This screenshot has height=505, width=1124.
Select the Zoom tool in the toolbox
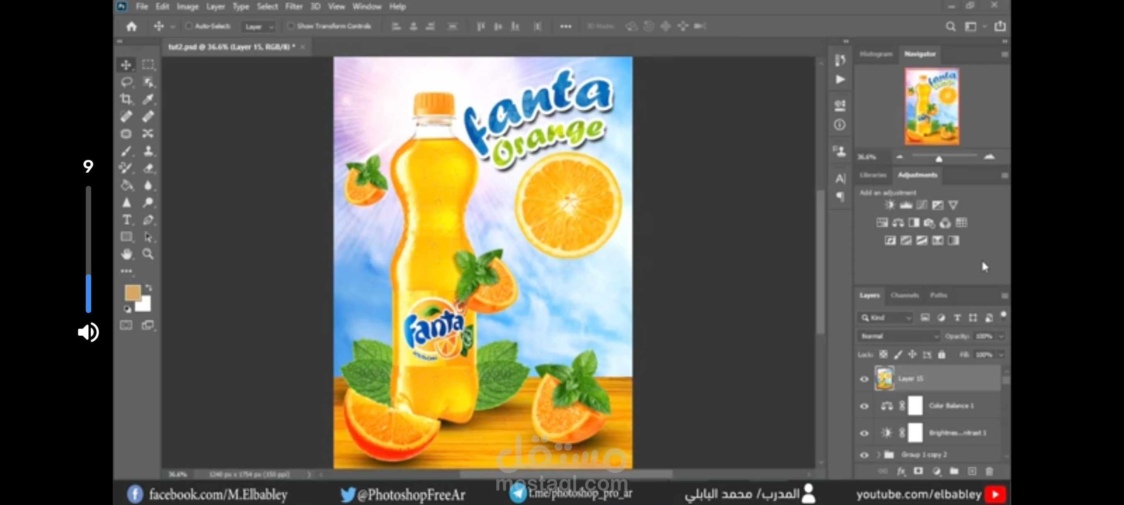click(x=148, y=254)
